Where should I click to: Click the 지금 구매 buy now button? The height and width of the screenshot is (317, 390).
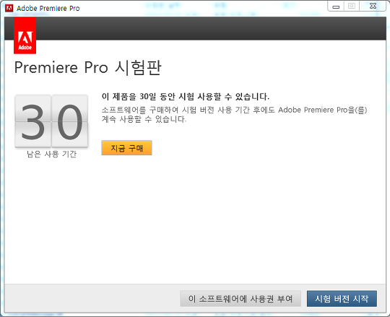tap(126, 148)
